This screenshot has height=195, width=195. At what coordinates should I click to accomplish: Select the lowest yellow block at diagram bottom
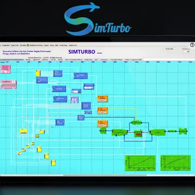(53, 162)
